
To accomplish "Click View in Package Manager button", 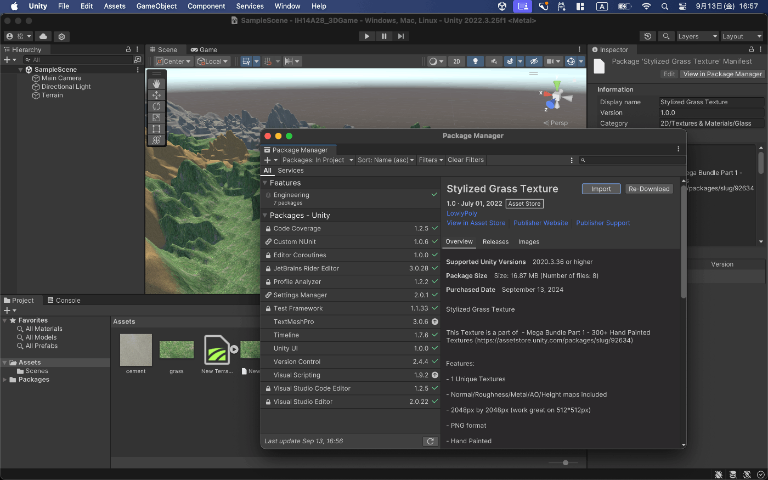I will (x=722, y=74).
